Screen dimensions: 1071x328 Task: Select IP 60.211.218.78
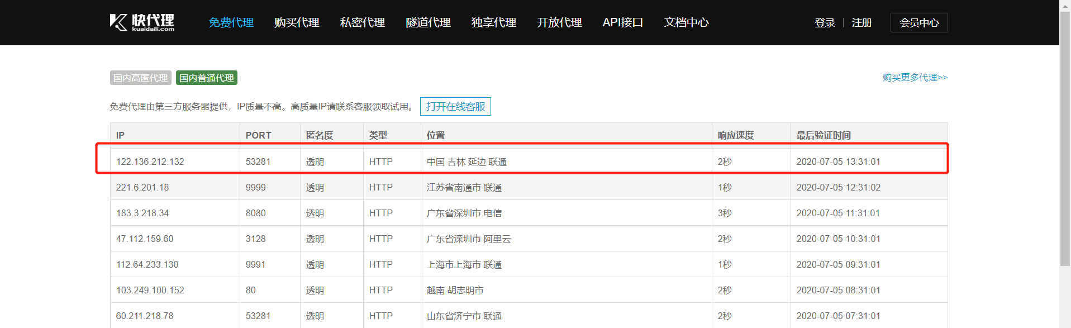pos(145,316)
